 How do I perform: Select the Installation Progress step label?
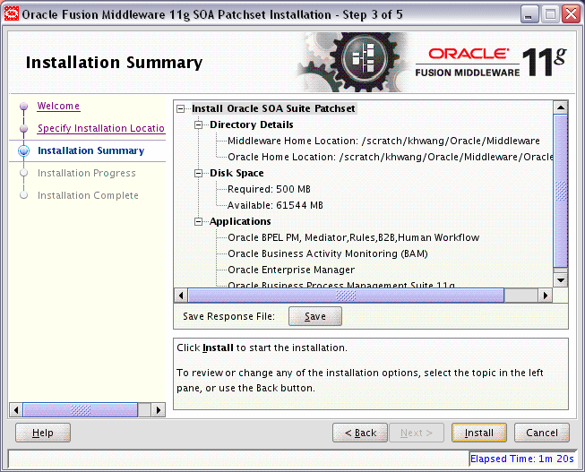(87, 173)
